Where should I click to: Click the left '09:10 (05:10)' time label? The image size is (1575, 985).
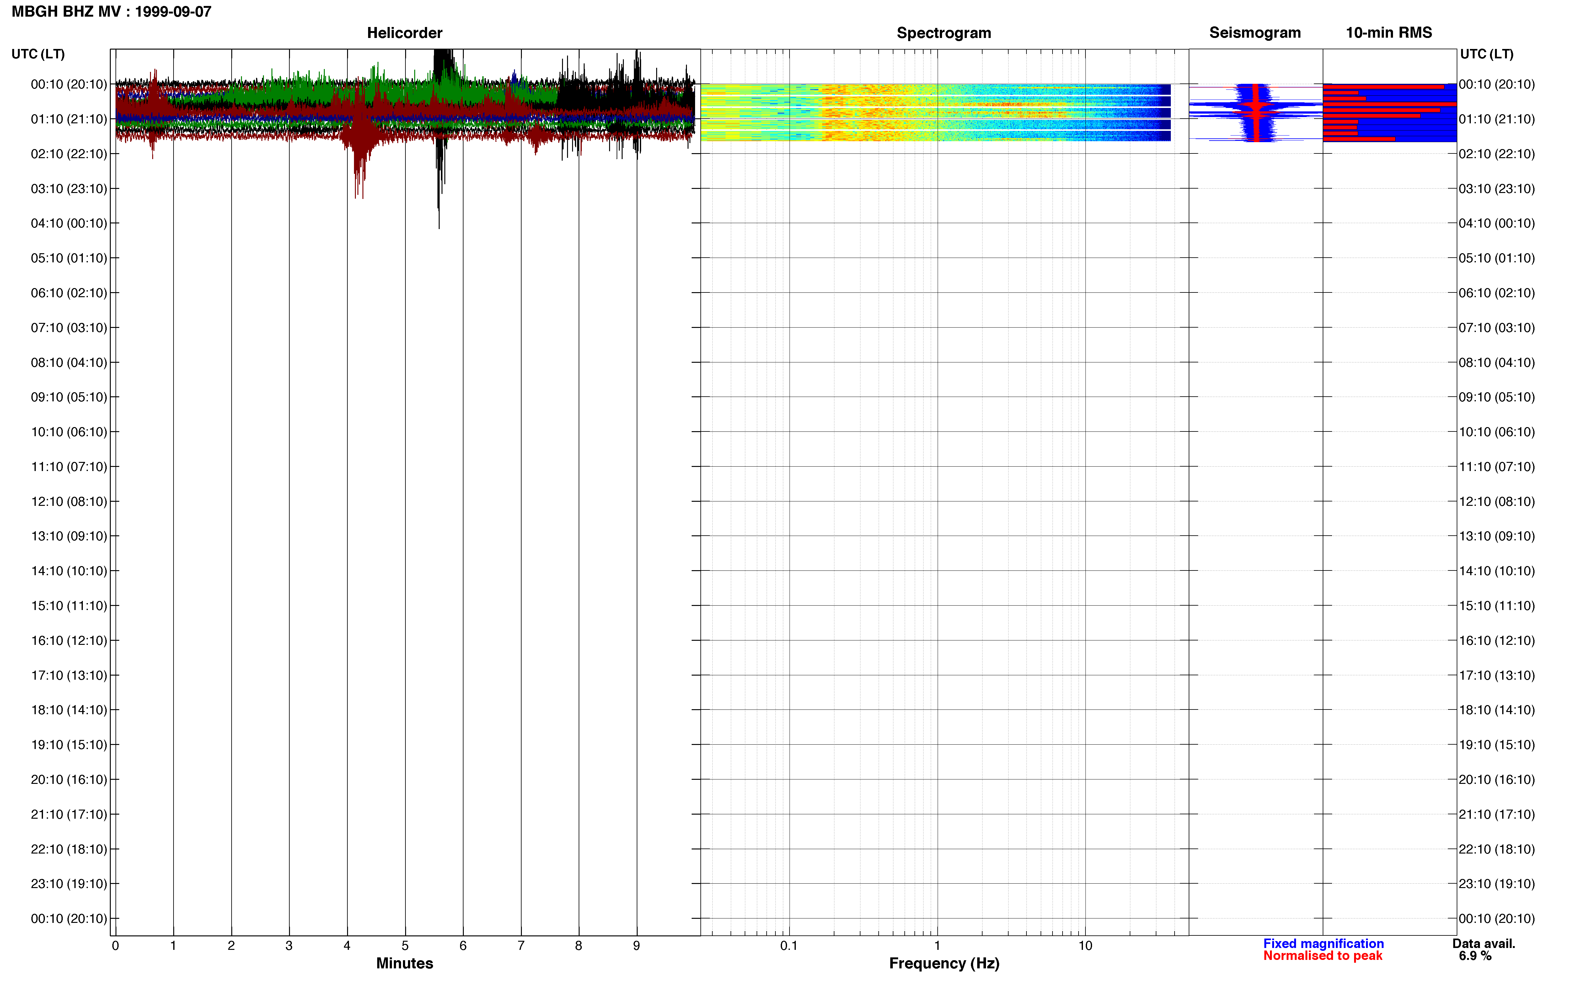point(69,397)
